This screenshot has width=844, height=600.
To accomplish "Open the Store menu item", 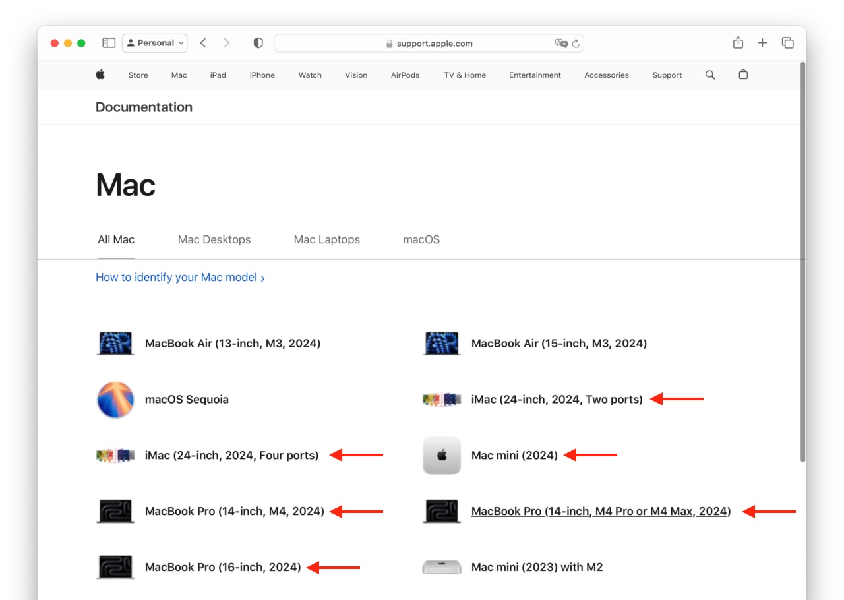I will tap(138, 75).
